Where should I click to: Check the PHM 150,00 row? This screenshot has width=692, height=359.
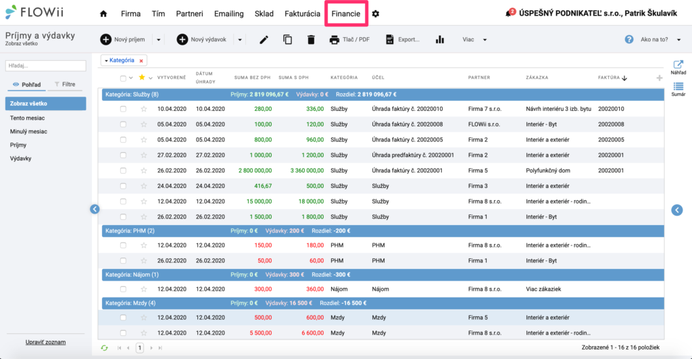pos(123,245)
